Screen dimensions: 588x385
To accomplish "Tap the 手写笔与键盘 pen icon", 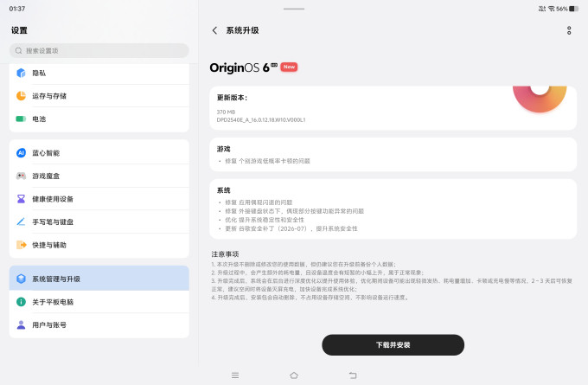I will [x=21, y=221].
